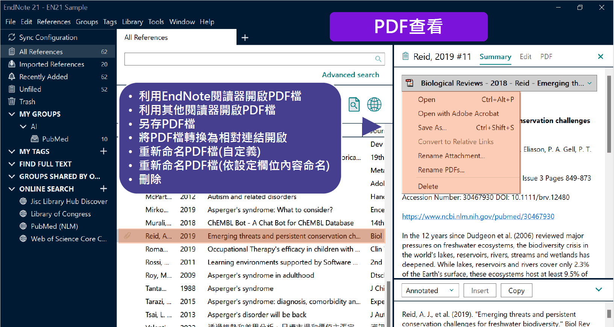Click the reference icon beside Reid, 2019 #11
614x327 pixels.
(406, 56)
